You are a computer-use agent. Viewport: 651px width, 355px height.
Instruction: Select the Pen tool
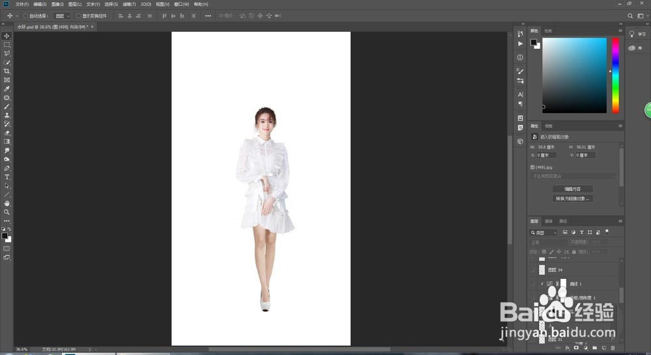tap(7, 168)
